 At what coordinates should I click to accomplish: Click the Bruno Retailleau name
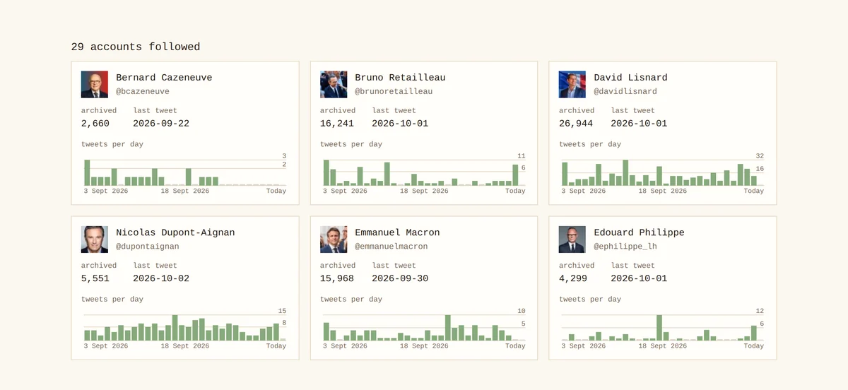(400, 78)
